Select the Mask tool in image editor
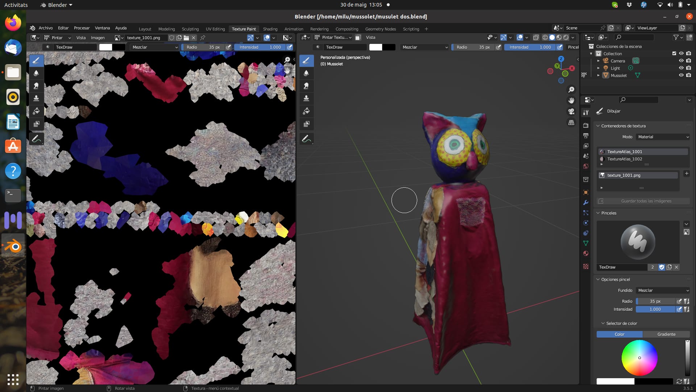 pyautogui.click(x=36, y=124)
